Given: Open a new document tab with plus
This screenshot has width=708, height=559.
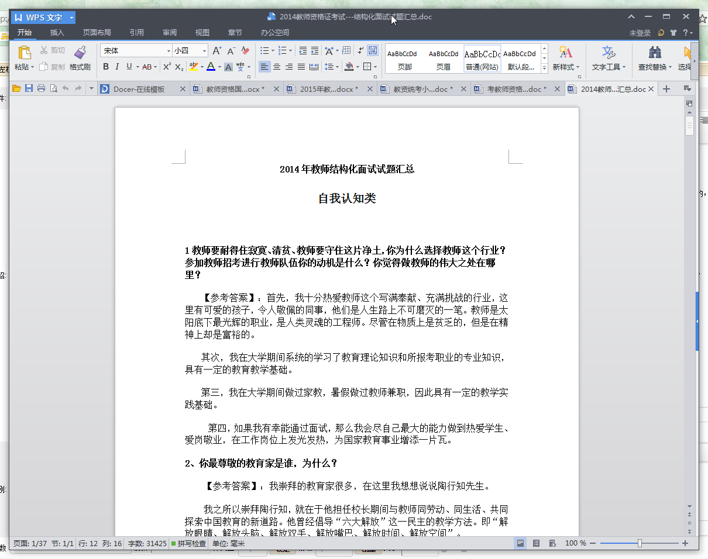Looking at the screenshot, I should tap(666, 89).
